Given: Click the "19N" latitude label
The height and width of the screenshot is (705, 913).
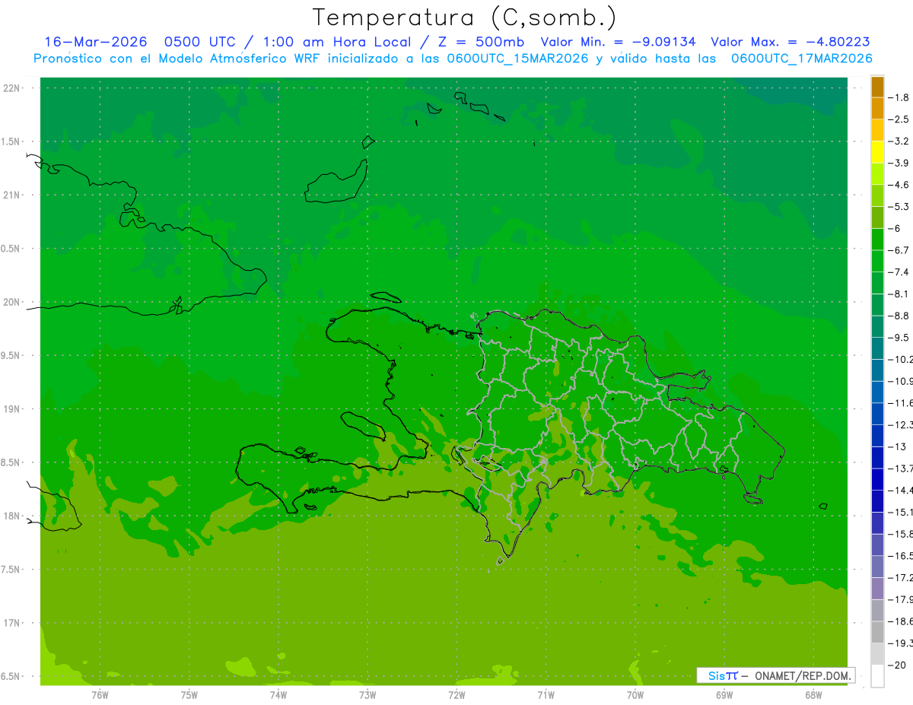Looking at the screenshot, I should pos(12,409).
